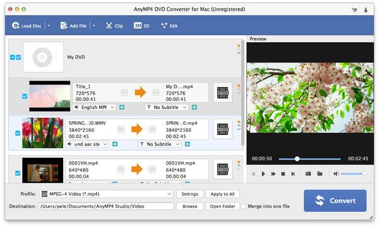
Task: Expand the Add File dropdown arrow
Action: coord(93,26)
